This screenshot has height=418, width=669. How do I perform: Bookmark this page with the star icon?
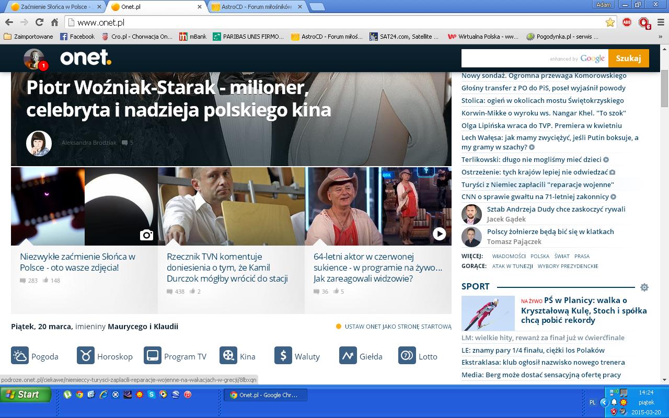coord(610,22)
